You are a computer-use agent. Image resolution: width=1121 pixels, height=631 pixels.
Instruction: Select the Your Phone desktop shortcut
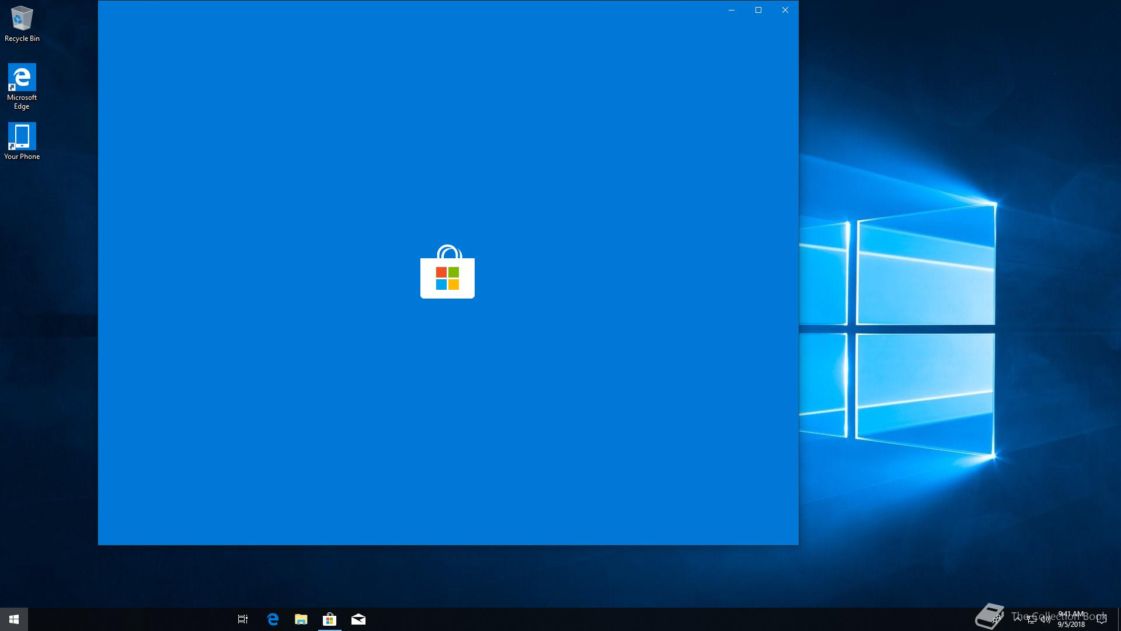[x=22, y=141]
